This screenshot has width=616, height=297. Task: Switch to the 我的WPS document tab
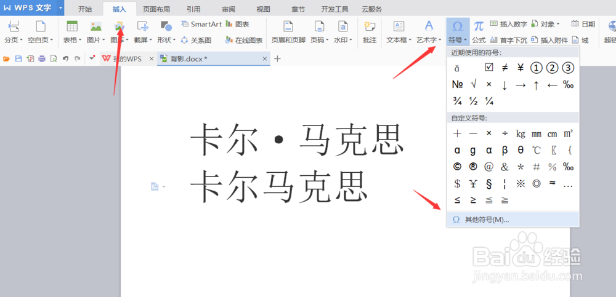(128, 59)
